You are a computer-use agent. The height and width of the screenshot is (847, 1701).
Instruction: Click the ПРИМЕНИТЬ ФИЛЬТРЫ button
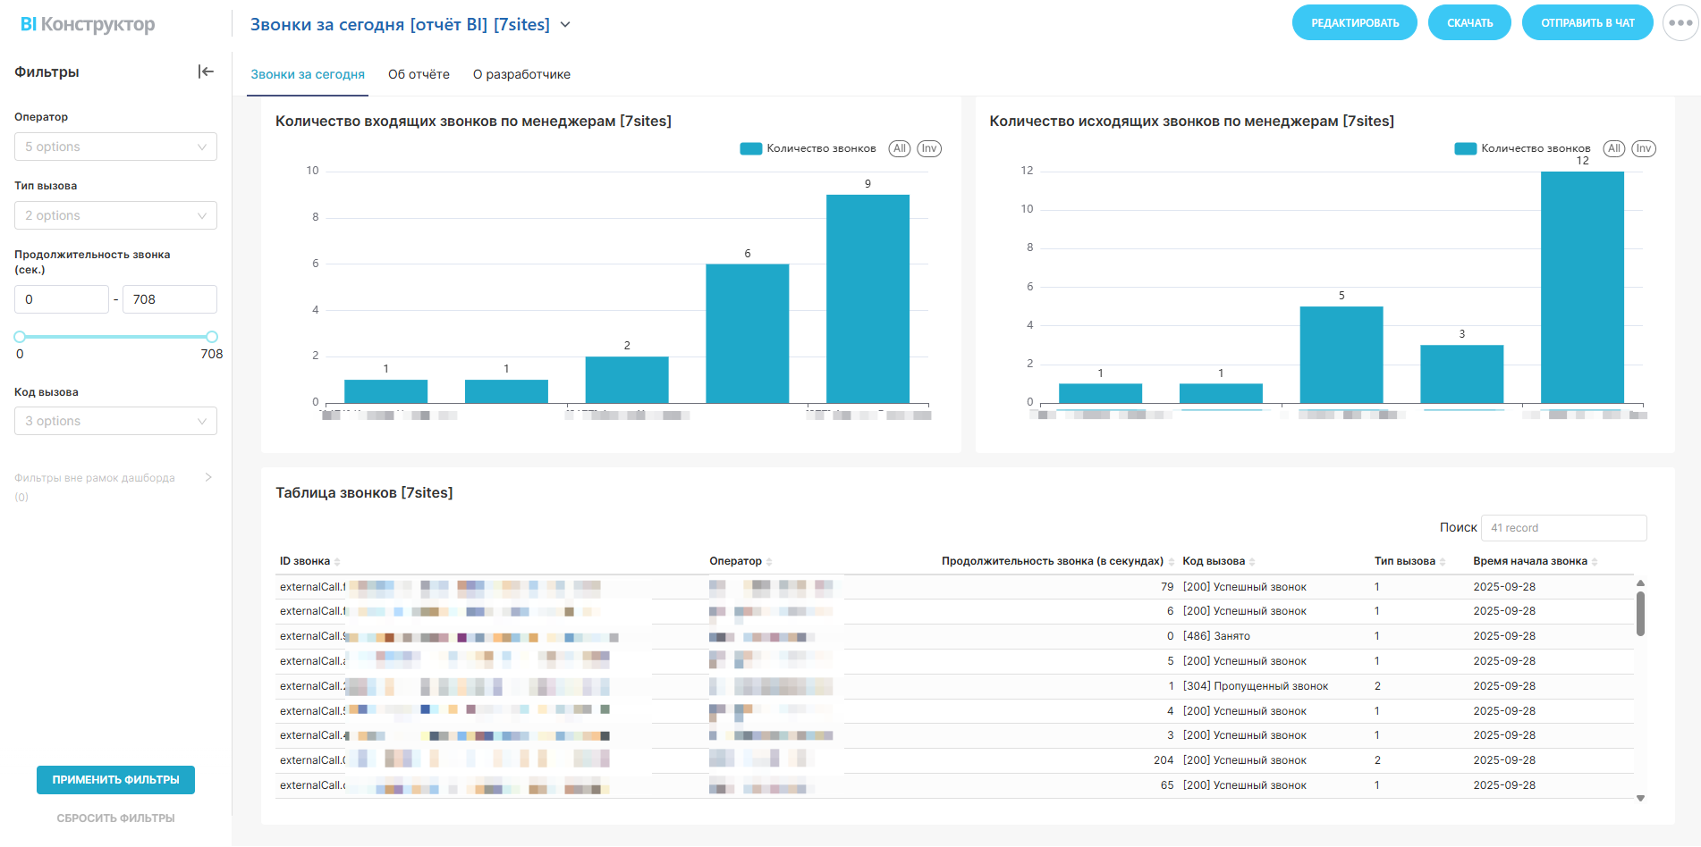pos(115,780)
